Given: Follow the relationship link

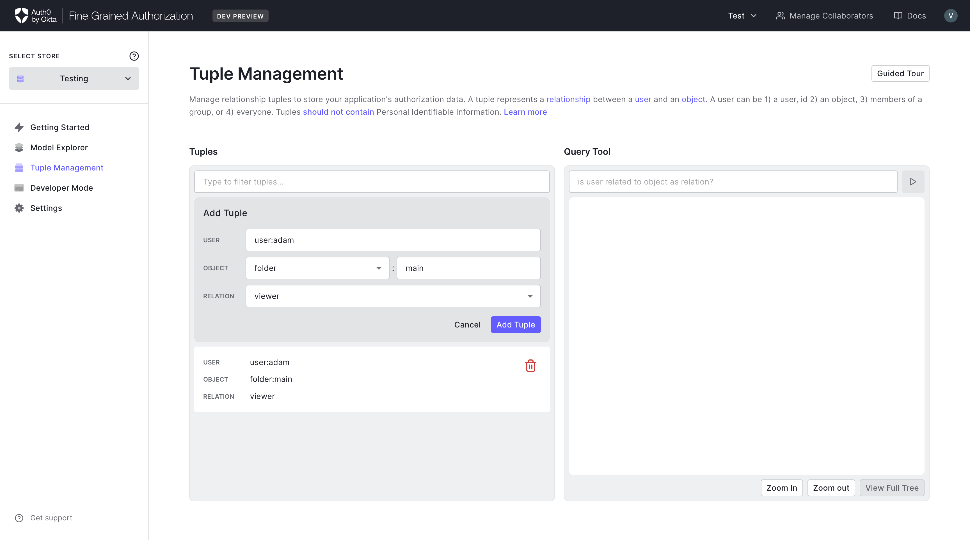Looking at the screenshot, I should [x=568, y=99].
